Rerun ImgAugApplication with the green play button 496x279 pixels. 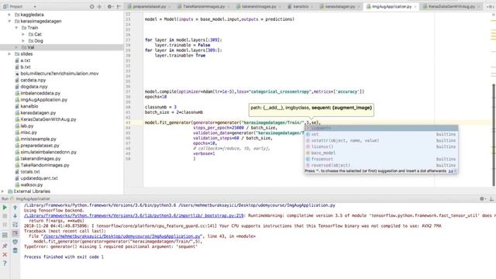pyautogui.click(x=5, y=208)
